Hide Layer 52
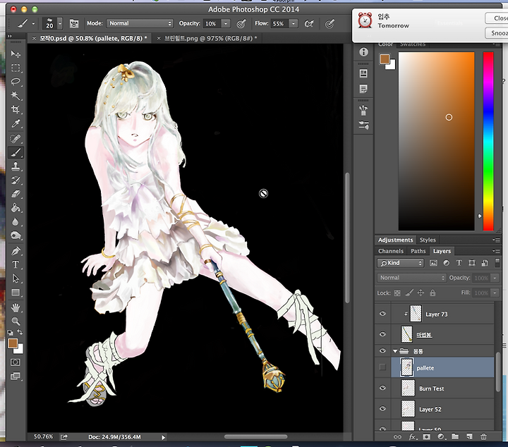This screenshot has width=508, height=447. tap(382, 408)
